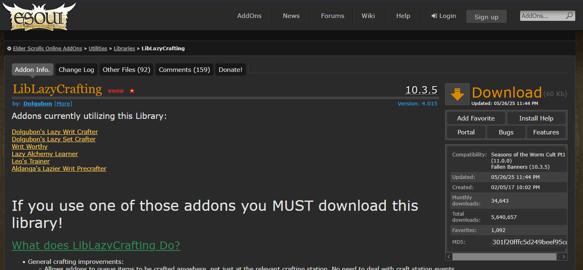Click the large Download text link

(x=507, y=93)
